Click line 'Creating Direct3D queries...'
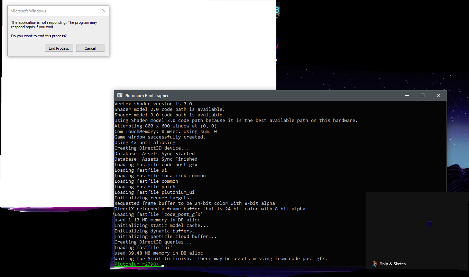Viewport: 469px width, 277px height. pyautogui.click(x=153, y=242)
